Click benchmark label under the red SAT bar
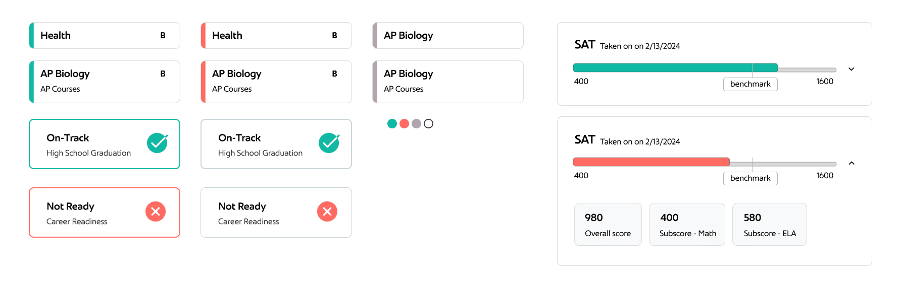The height and width of the screenshot is (288, 901). 750,178
